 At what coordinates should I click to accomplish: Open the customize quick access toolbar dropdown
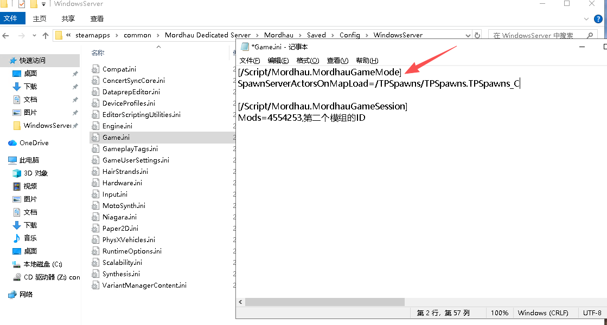click(x=43, y=4)
